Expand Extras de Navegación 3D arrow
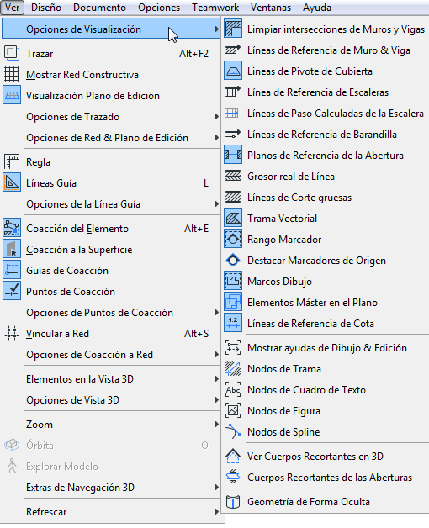This screenshot has height=528, width=429. point(217,488)
